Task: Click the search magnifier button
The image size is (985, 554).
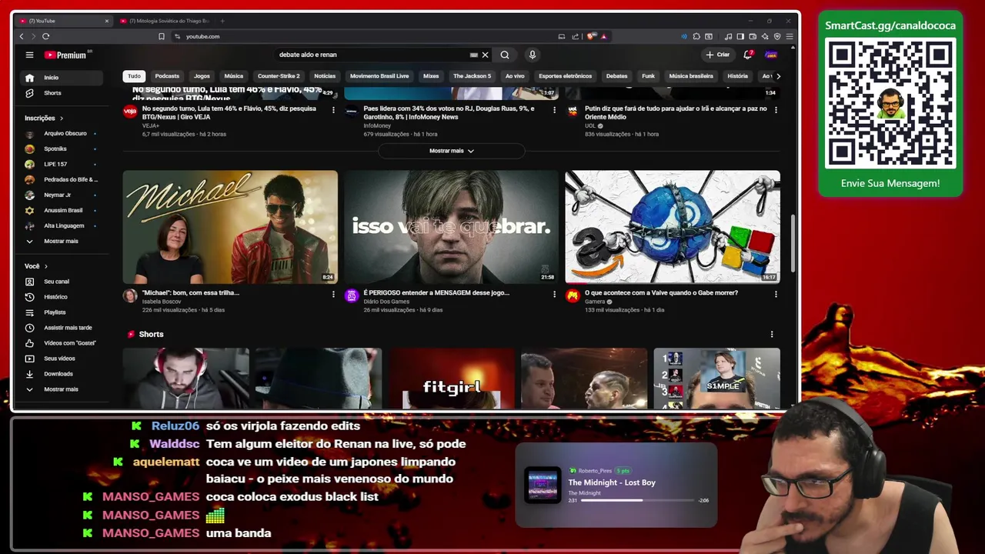Action: [x=505, y=55]
